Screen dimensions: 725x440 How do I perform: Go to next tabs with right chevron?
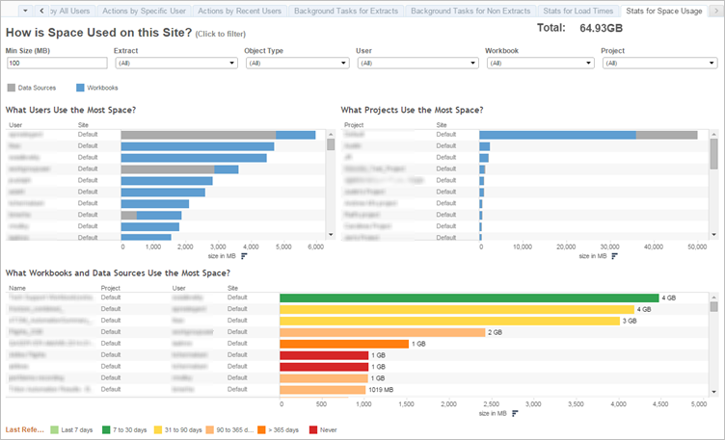[x=715, y=11]
